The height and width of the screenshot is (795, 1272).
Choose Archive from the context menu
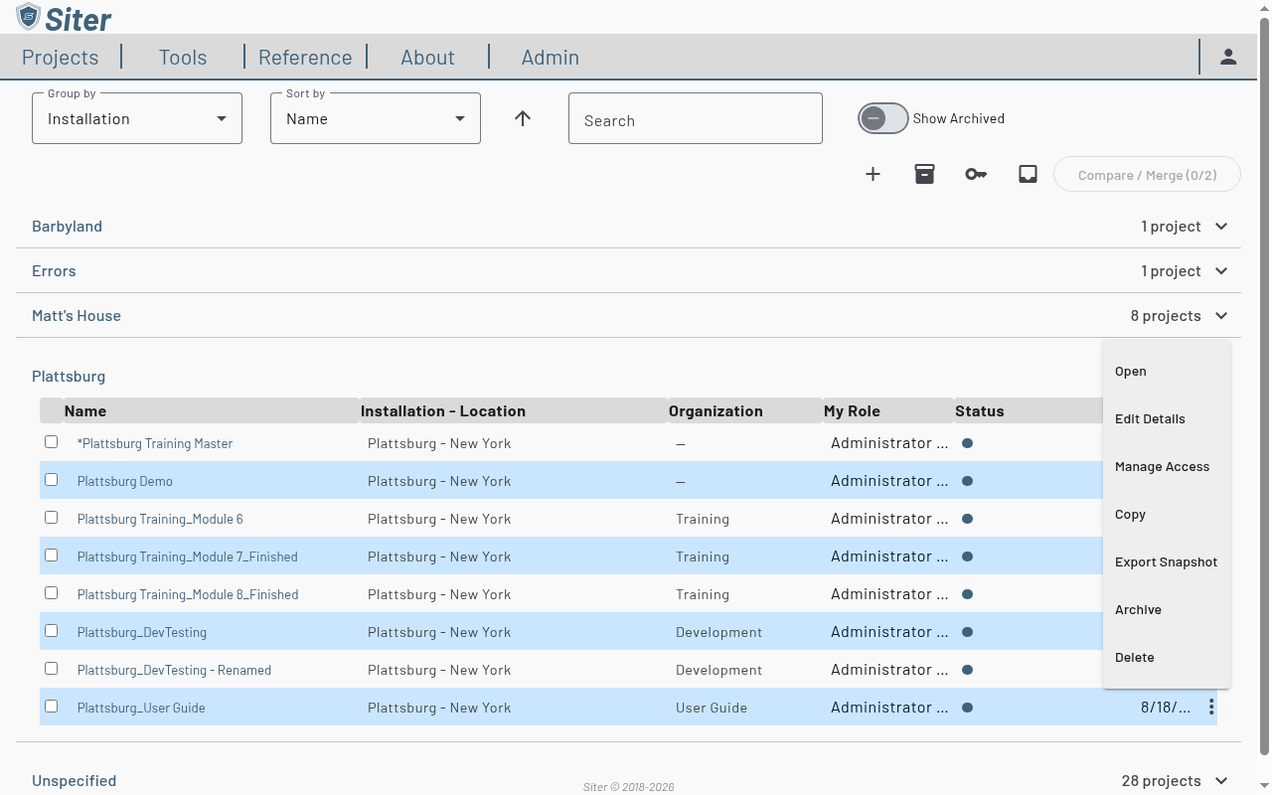click(x=1167, y=609)
